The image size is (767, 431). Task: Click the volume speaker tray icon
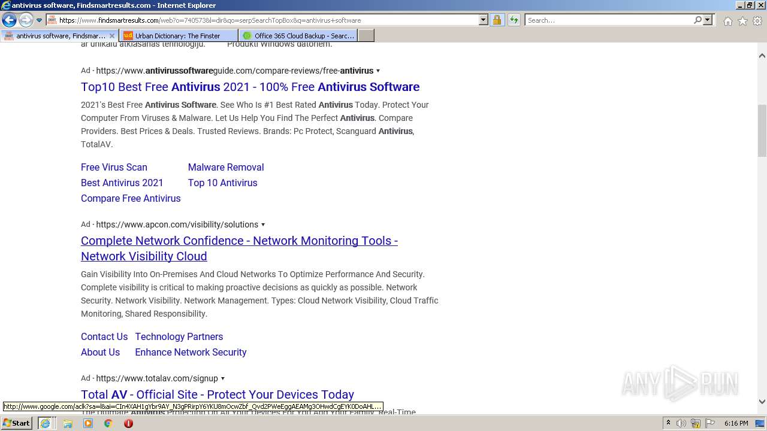[681, 423]
